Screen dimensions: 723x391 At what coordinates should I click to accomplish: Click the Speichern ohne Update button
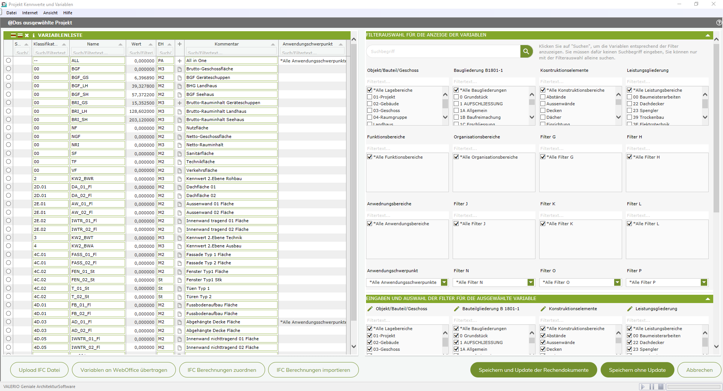[637, 370]
